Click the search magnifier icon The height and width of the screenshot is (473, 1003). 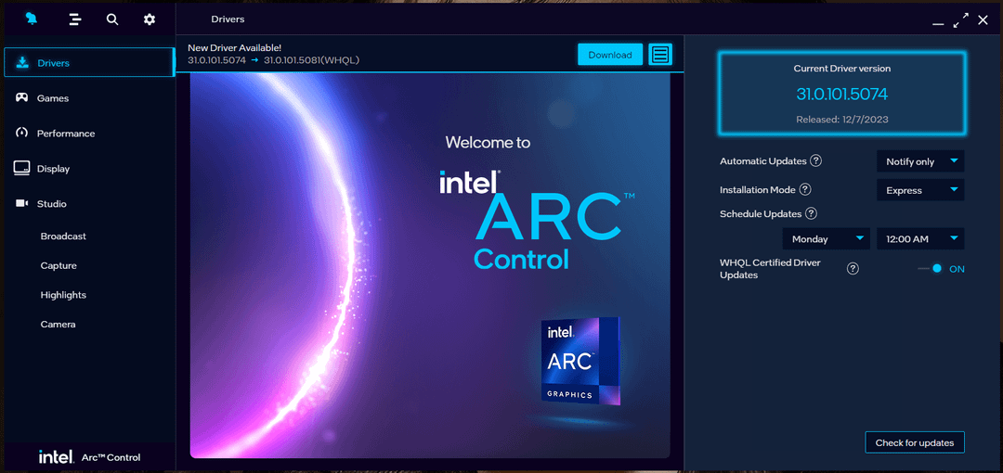(x=112, y=19)
